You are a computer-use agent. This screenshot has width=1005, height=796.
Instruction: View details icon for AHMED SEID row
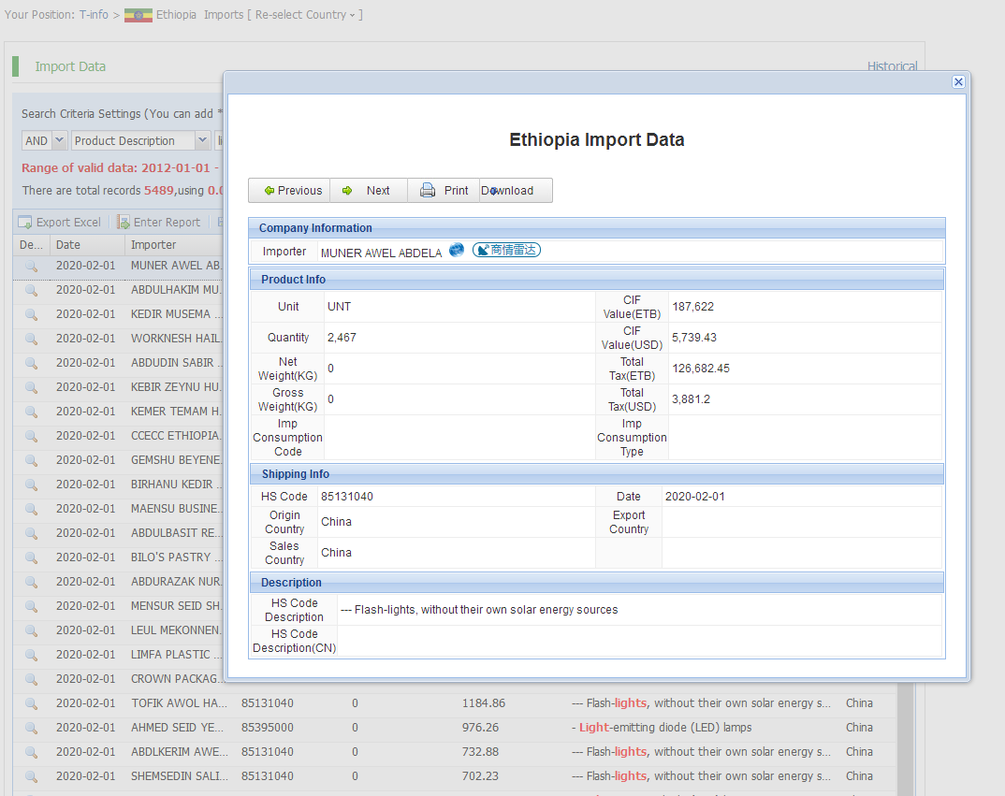[x=31, y=728]
